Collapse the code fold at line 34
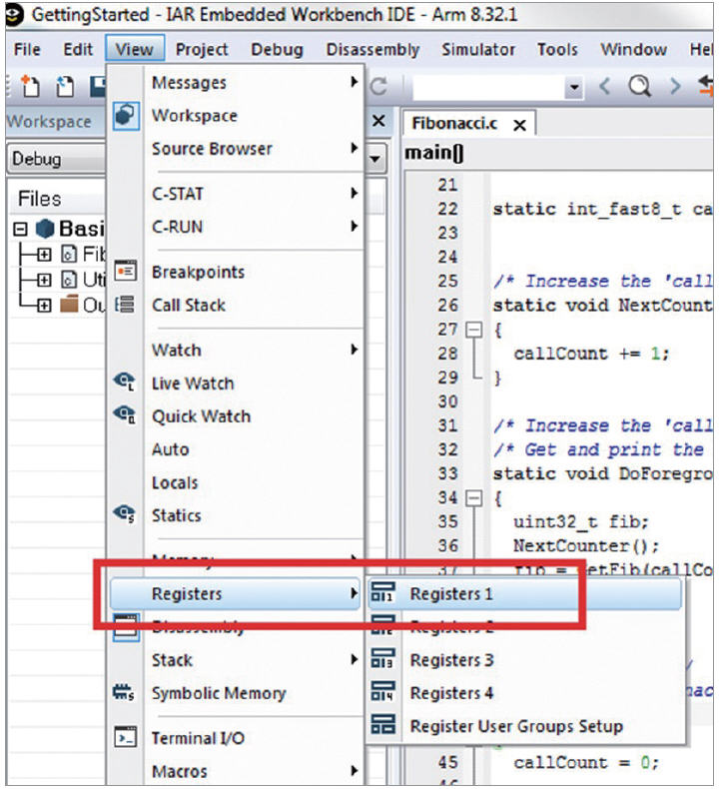The height and width of the screenshot is (789, 719). [x=474, y=497]
